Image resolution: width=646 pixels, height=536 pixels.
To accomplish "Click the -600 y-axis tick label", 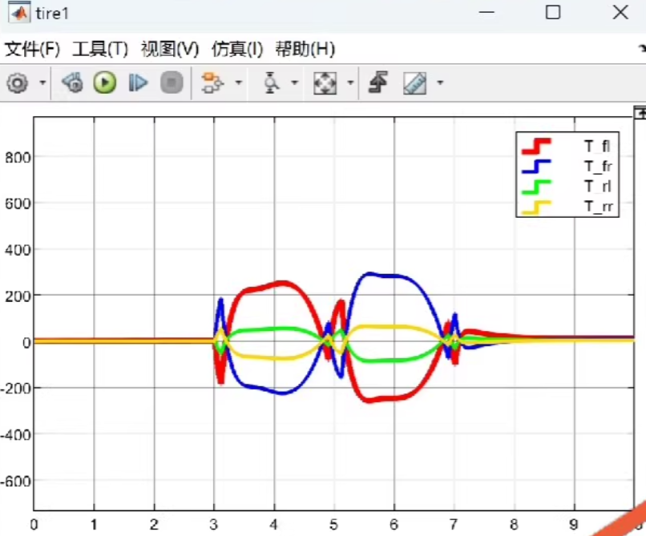I will point(16,482).
